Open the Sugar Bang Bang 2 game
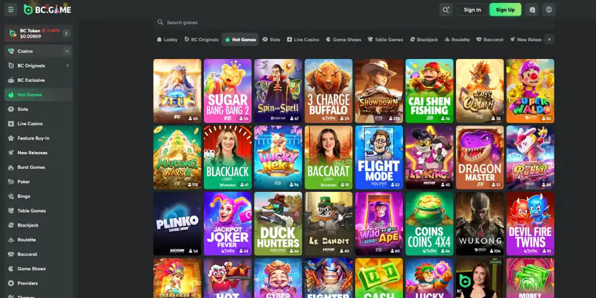This screenshot has height=298, width=596. (228, 91)
